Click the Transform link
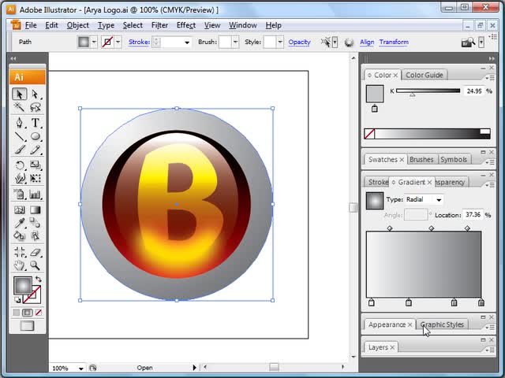 click(x=394, y=42)
